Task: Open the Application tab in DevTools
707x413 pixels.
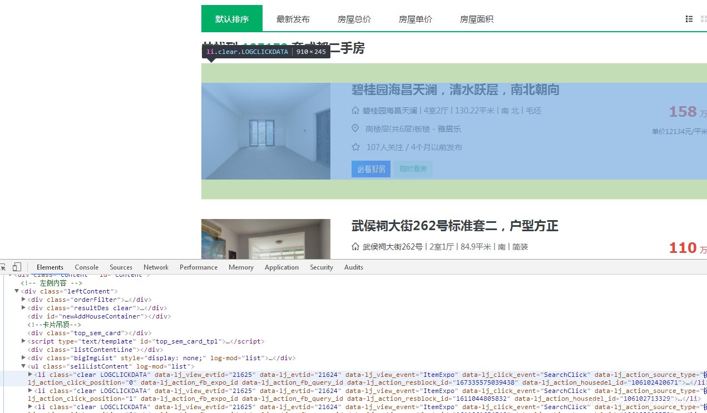Action: point(282,267)
